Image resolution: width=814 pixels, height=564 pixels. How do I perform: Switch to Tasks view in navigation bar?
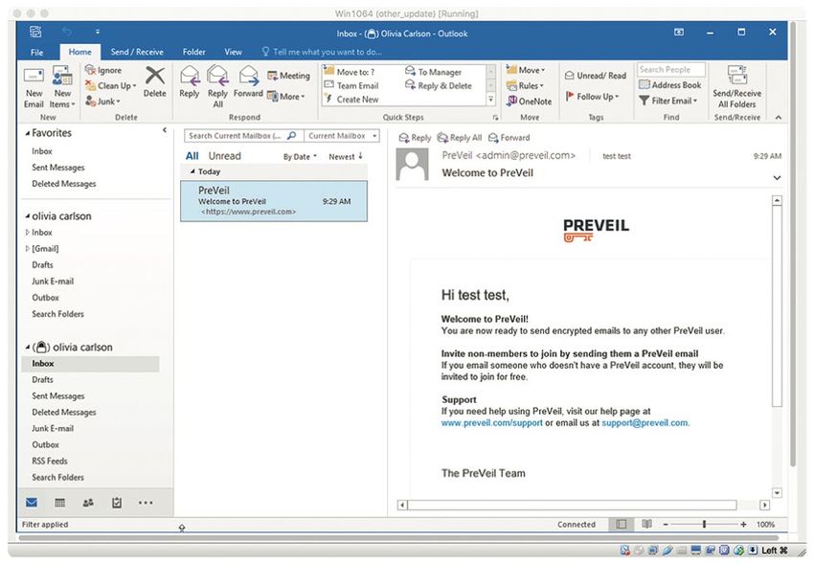(117, 503)
